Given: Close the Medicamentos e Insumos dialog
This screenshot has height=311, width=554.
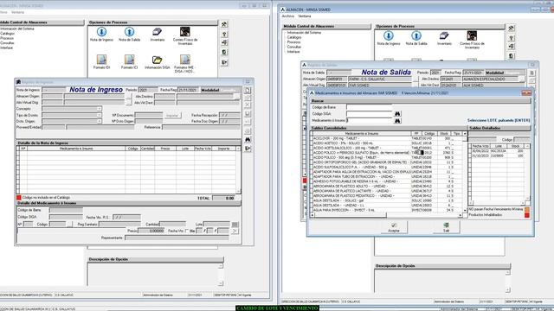Looking at the screenshot, I should [526, 93].
